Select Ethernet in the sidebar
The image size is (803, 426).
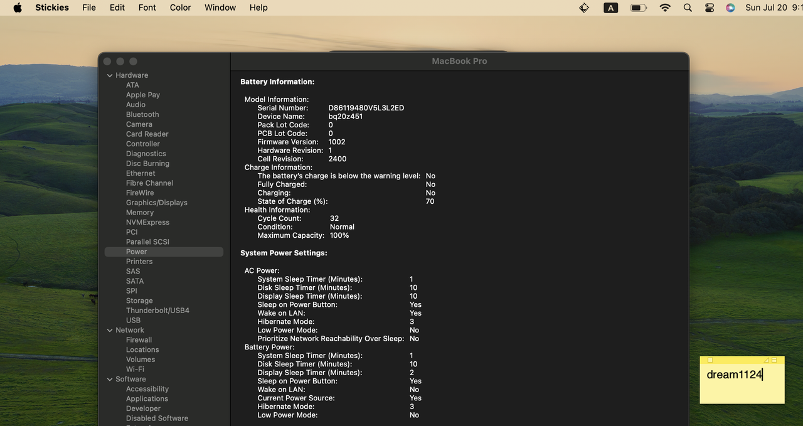tap(141, 173)
